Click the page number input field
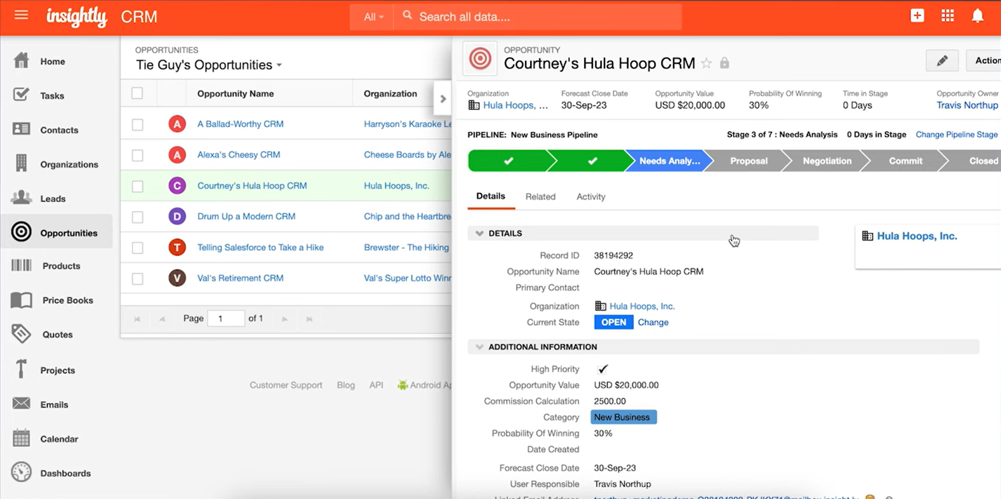The image size is (1001, 499). click(225, 318)
